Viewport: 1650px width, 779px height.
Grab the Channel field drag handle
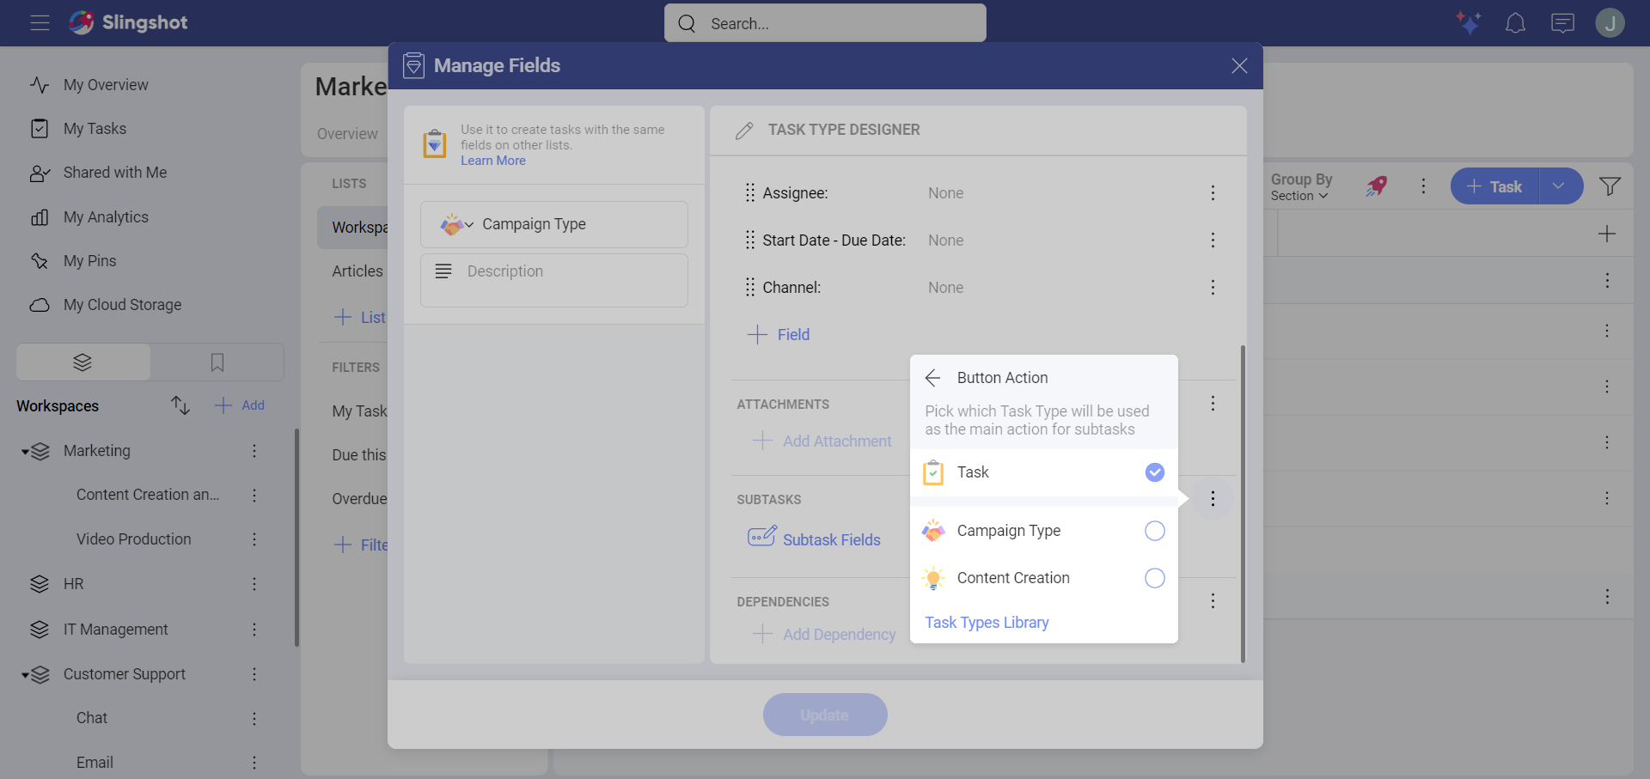pos(750,287)
